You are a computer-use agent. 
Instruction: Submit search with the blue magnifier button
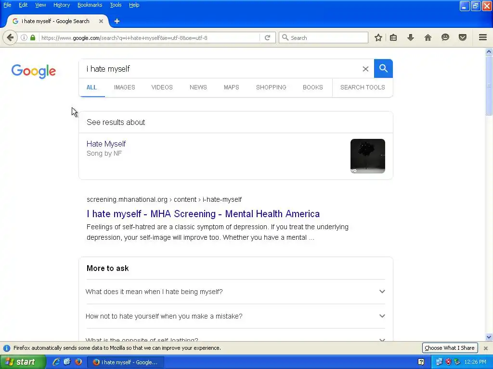[383, 68]
